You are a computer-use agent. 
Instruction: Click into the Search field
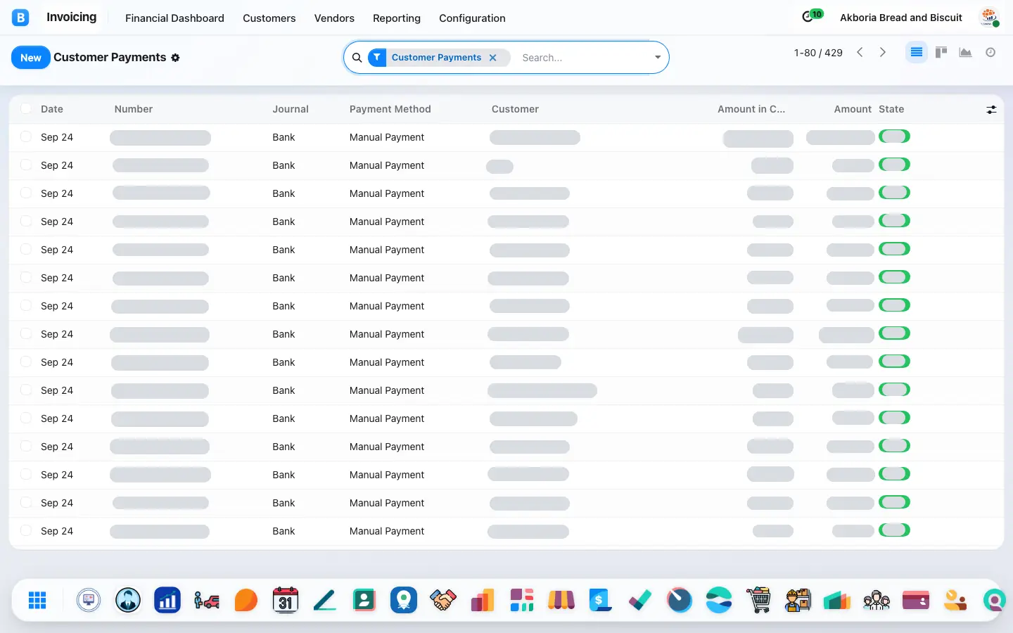[584, 58]
